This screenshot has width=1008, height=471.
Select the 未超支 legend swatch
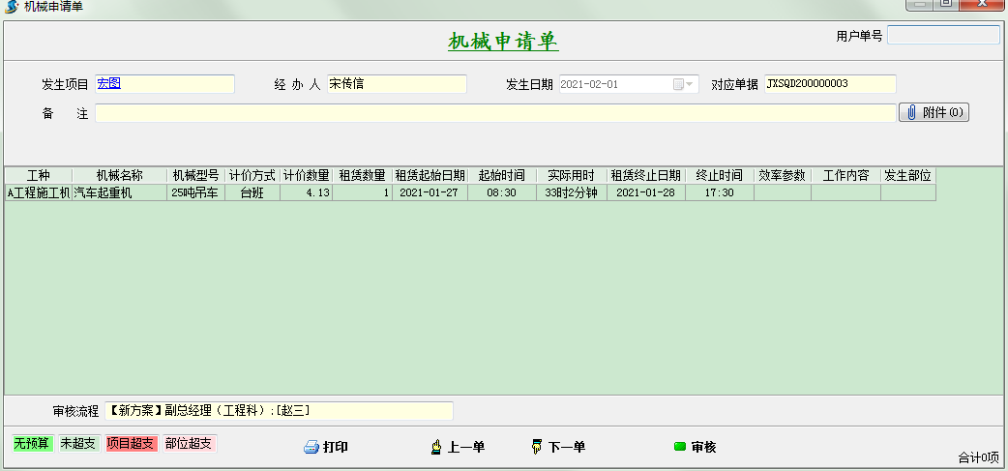(x=79, y=443)
